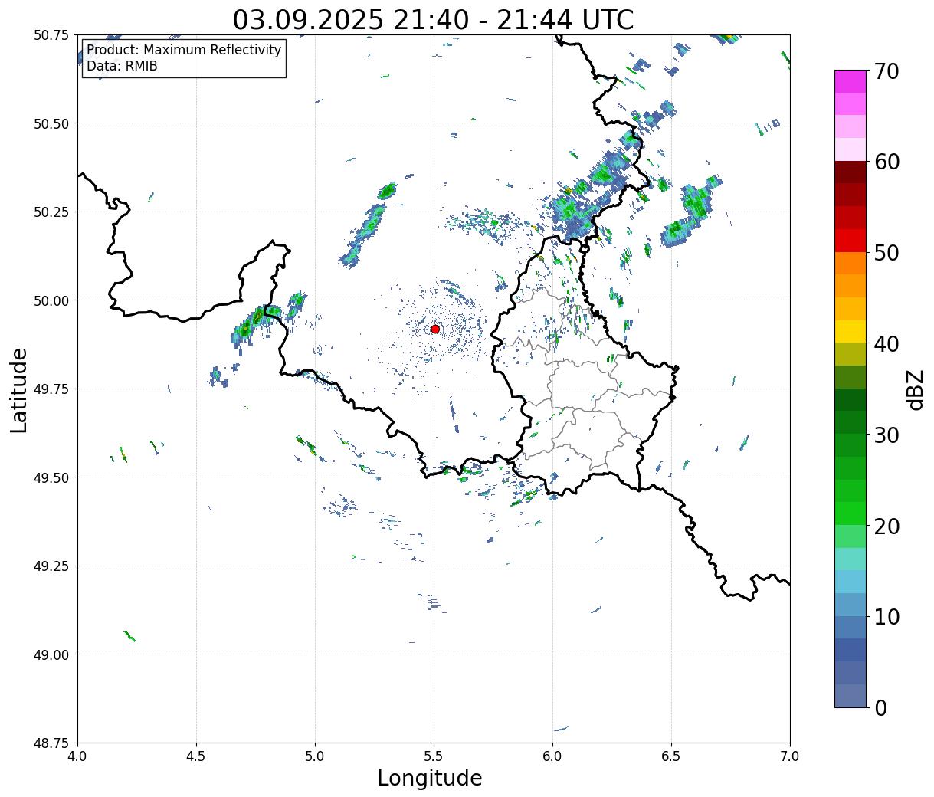Click the longitude tick label 6.5

point(671,756)
